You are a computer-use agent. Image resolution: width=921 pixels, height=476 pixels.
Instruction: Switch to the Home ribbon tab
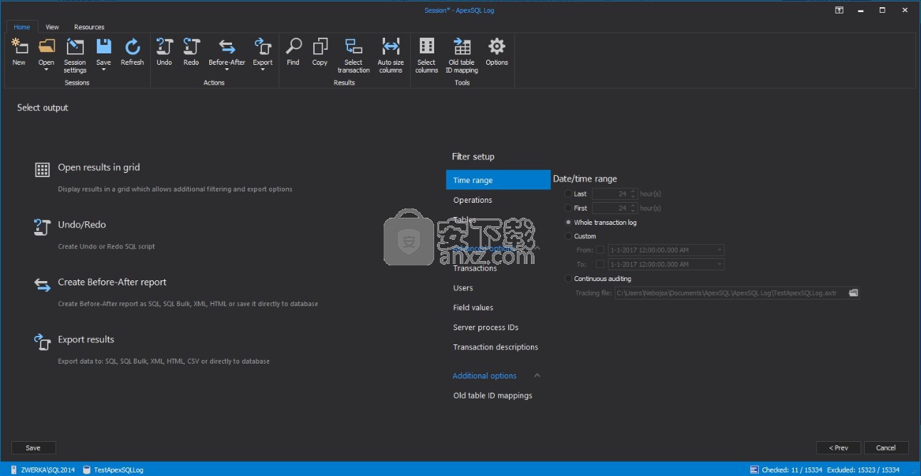pyautogui.click(x=22, y=27)
